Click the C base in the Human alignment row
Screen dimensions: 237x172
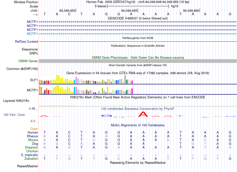(69, 132)
